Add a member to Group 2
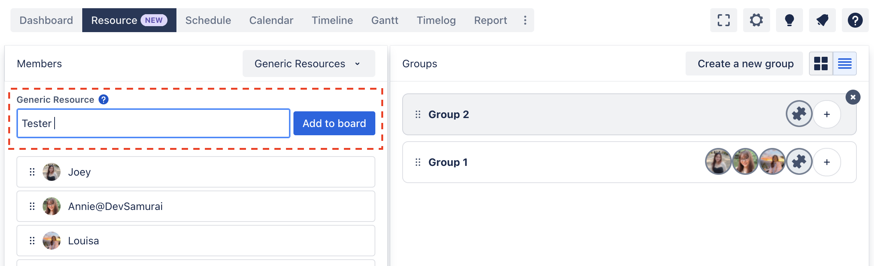Viewport: 874px width, 266px height. click(827, 114)
